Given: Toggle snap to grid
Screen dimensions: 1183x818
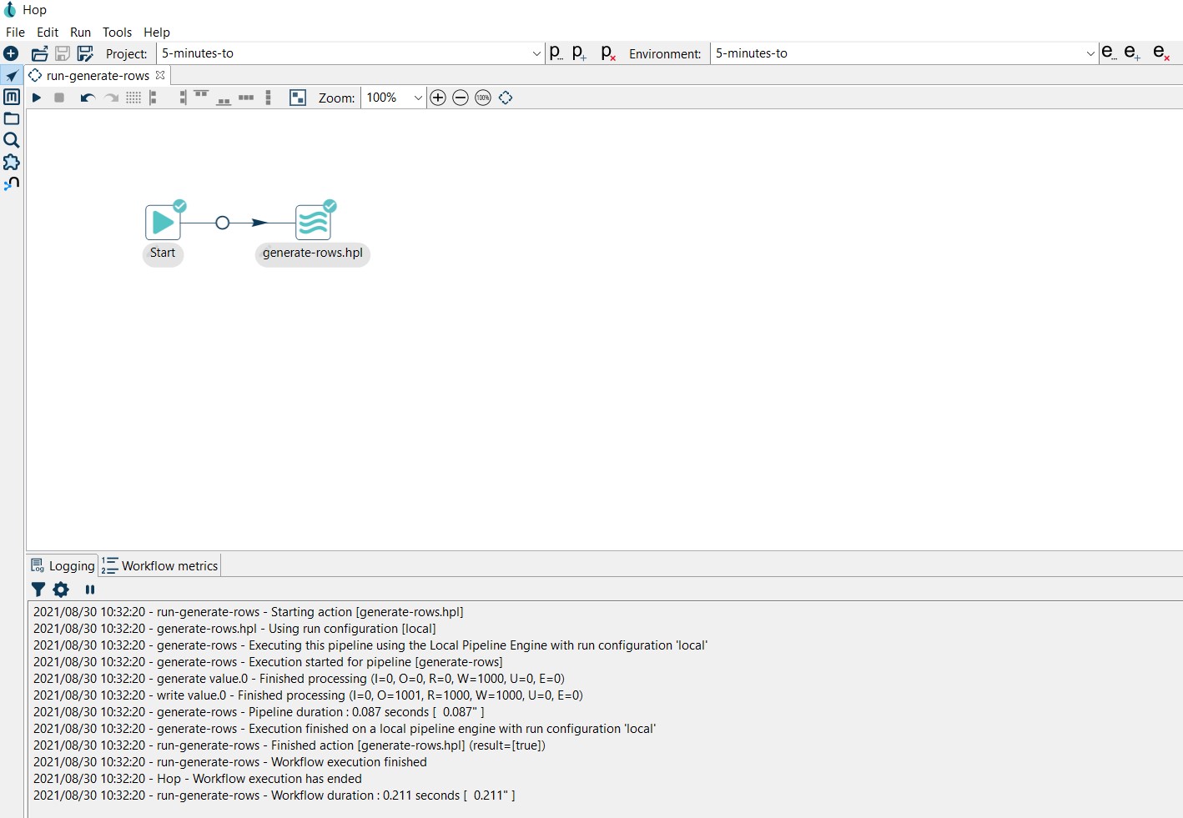Looking at the screenshot, I should point(133,98).
